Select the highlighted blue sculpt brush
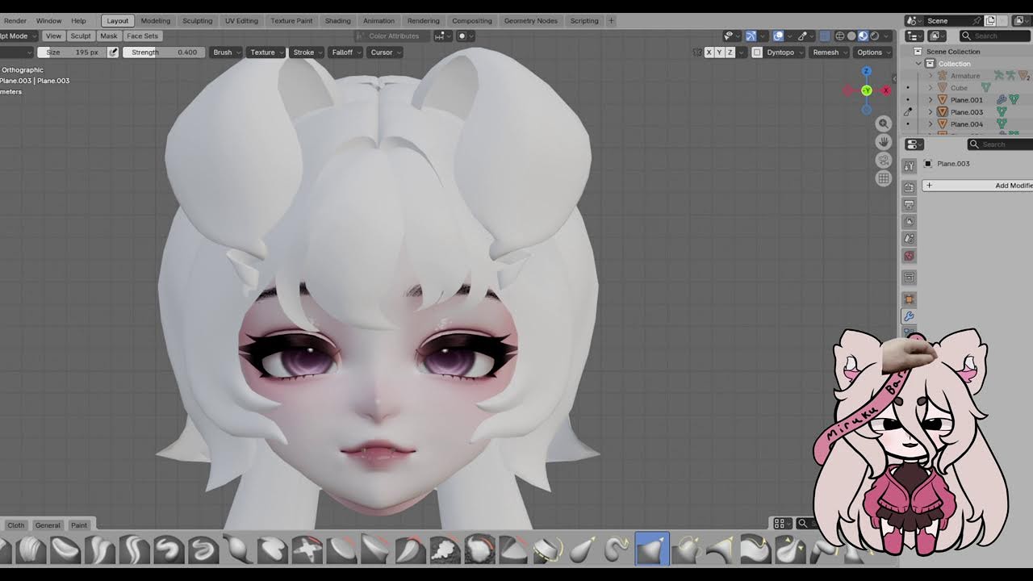Viewport: 1033px width, 581px height. coord(652,550)
